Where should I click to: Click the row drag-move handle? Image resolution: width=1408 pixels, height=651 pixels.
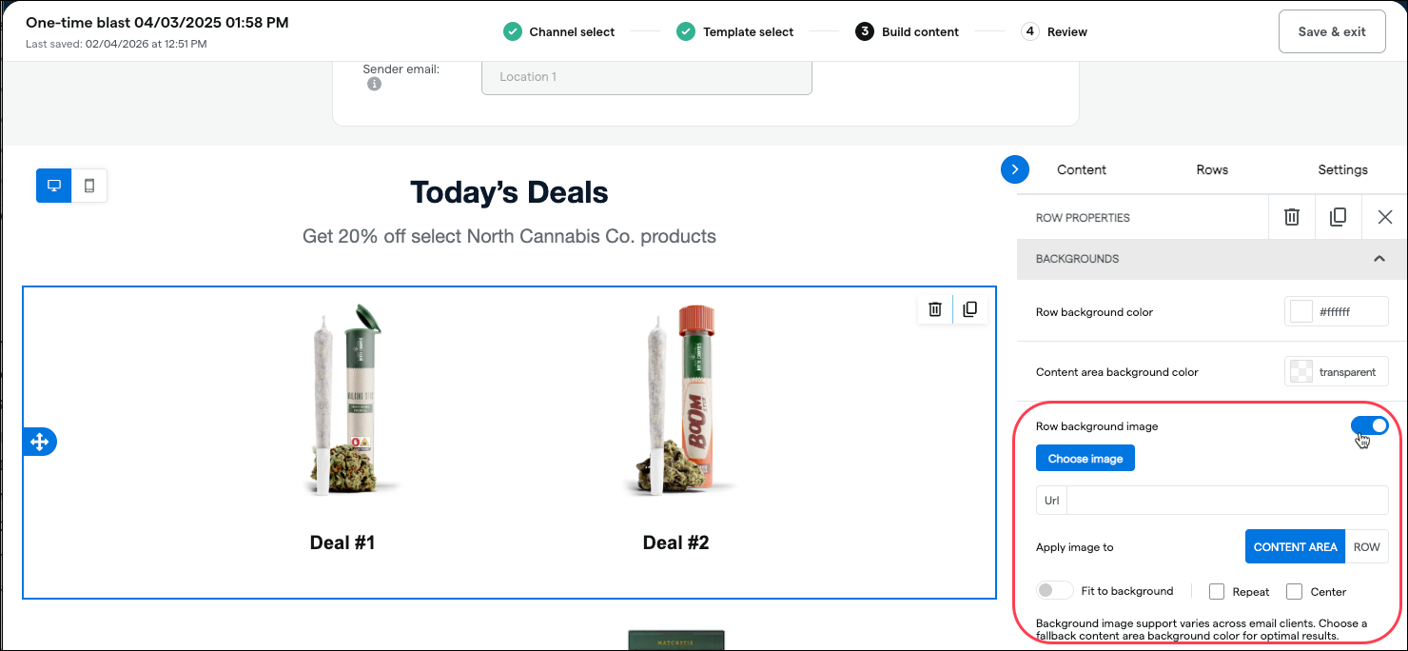[40, 442]
